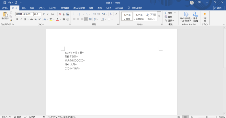Apply numbered list formatting
This screenshot has width=226, height=118.
click(x=81, y=14)
